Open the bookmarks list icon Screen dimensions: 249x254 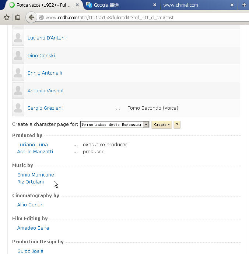(x=18, y=17)
